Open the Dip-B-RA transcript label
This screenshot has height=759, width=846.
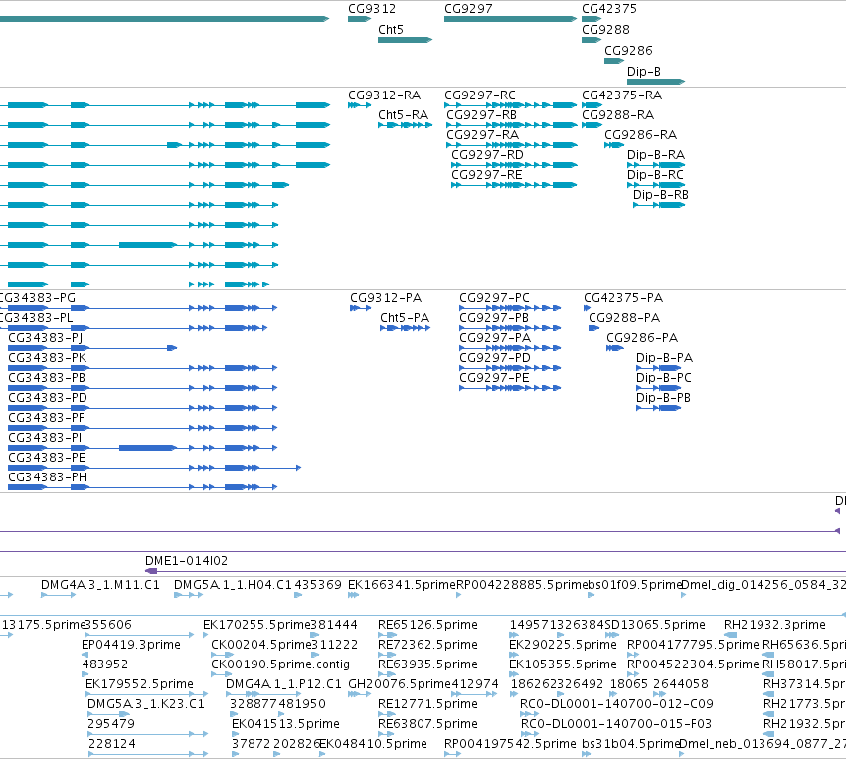(656, 155)
